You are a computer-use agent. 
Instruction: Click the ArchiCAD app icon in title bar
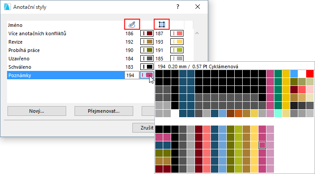[x=7, y=7]
